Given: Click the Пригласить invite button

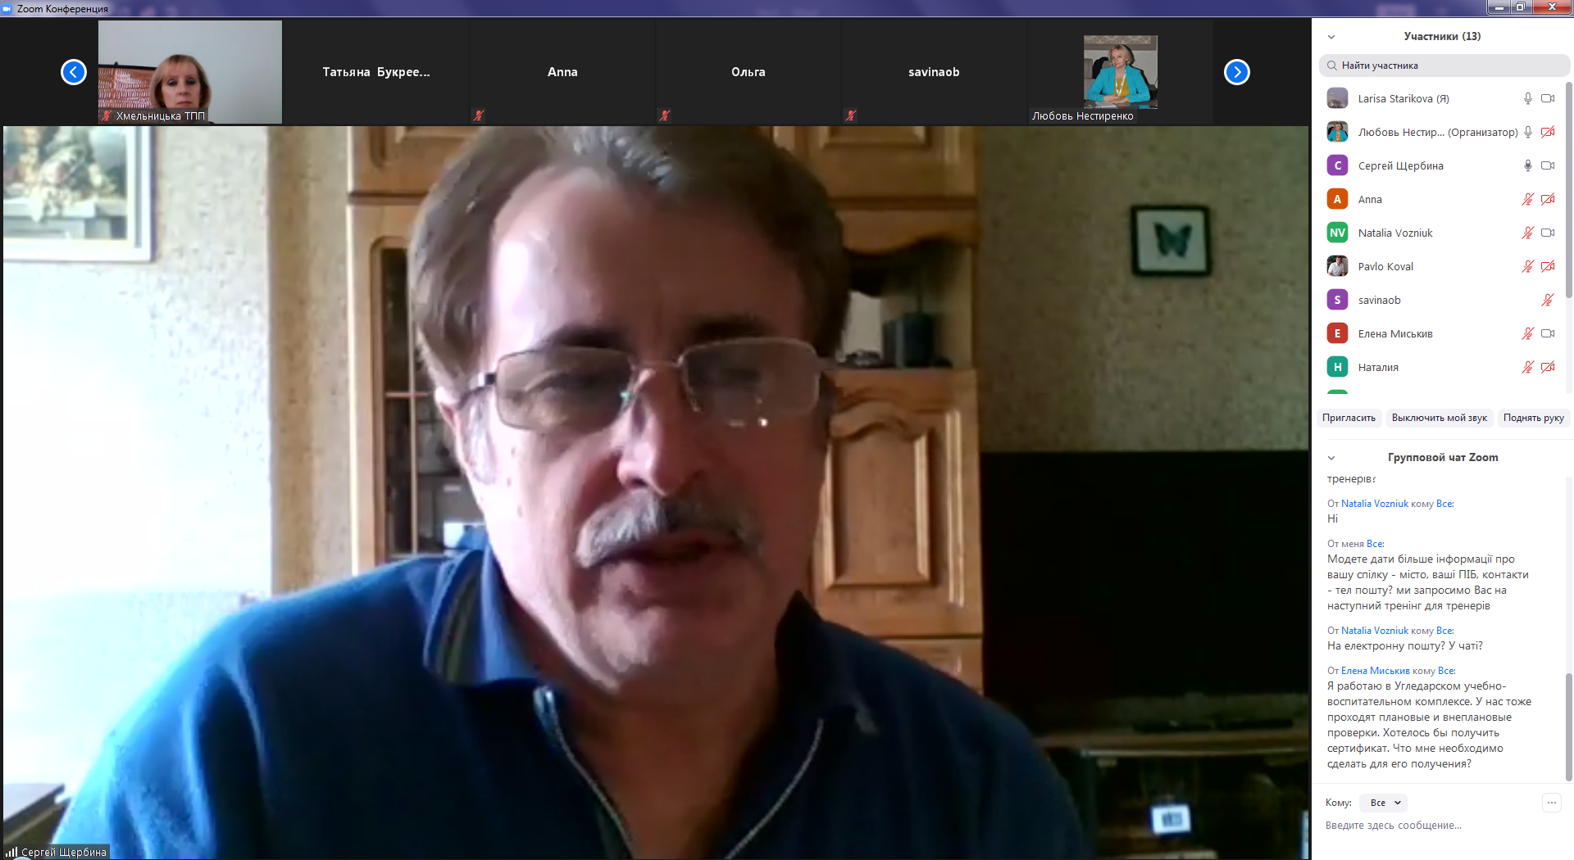Looking at the screenshot, I should pos(1349,418).
